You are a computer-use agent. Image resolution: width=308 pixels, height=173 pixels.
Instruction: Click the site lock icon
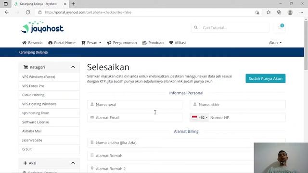coord(40,12)
